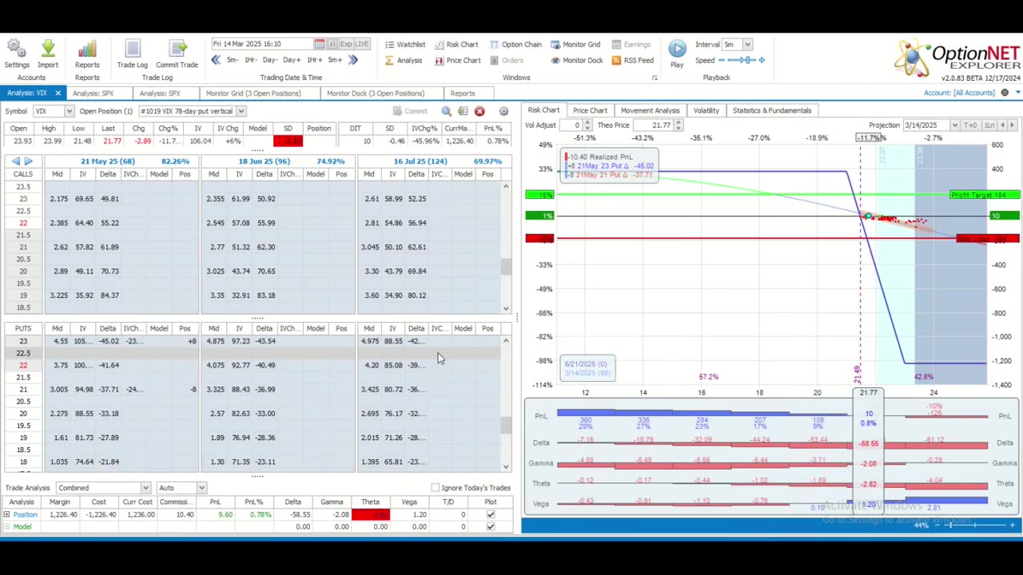
Task: Open the Reports chart icon
Action: tap(87, 54)
